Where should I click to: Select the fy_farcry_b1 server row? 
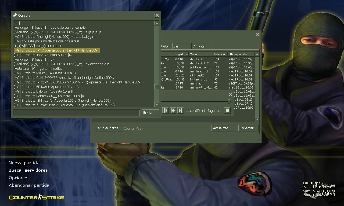click(208, 79)
